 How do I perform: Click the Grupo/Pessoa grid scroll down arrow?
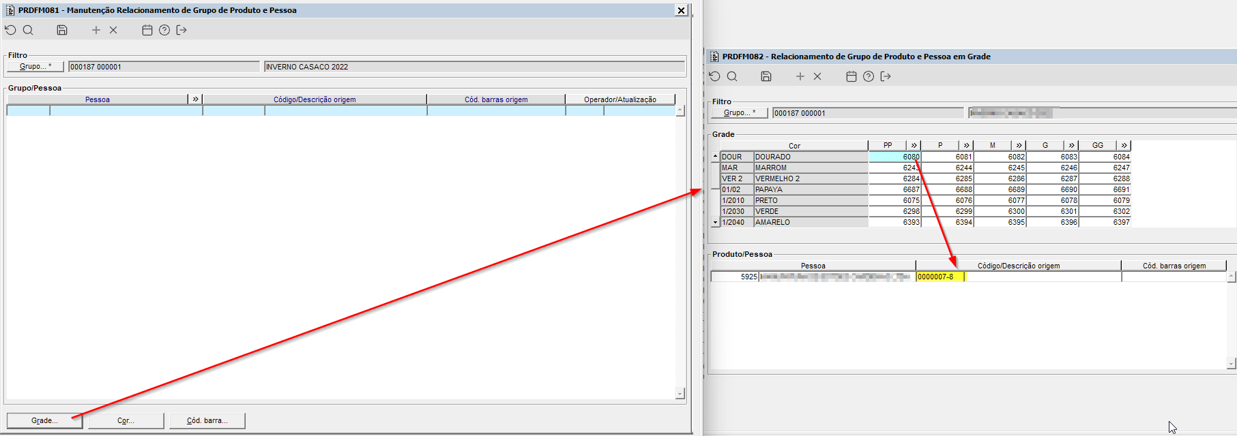click(680, 394)
